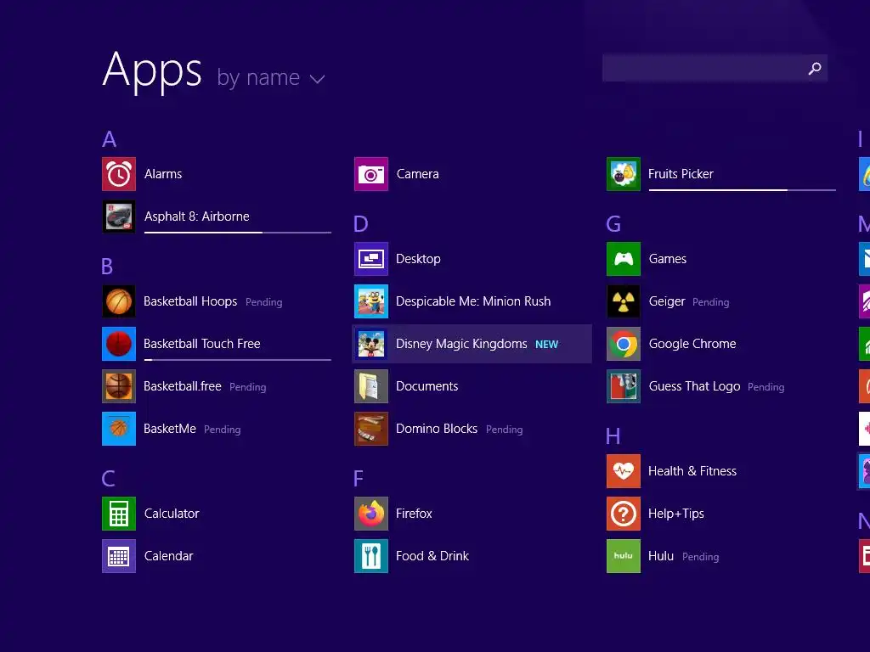
Task: Open the Alarms app icon
Action: [119, 174]
